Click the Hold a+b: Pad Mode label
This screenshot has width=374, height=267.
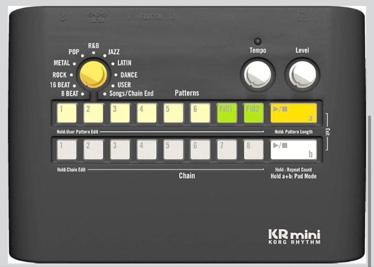tap(294, 176)
